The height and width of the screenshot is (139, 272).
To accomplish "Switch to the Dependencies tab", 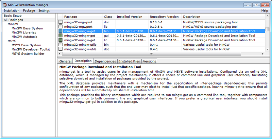I will (105, 61).
